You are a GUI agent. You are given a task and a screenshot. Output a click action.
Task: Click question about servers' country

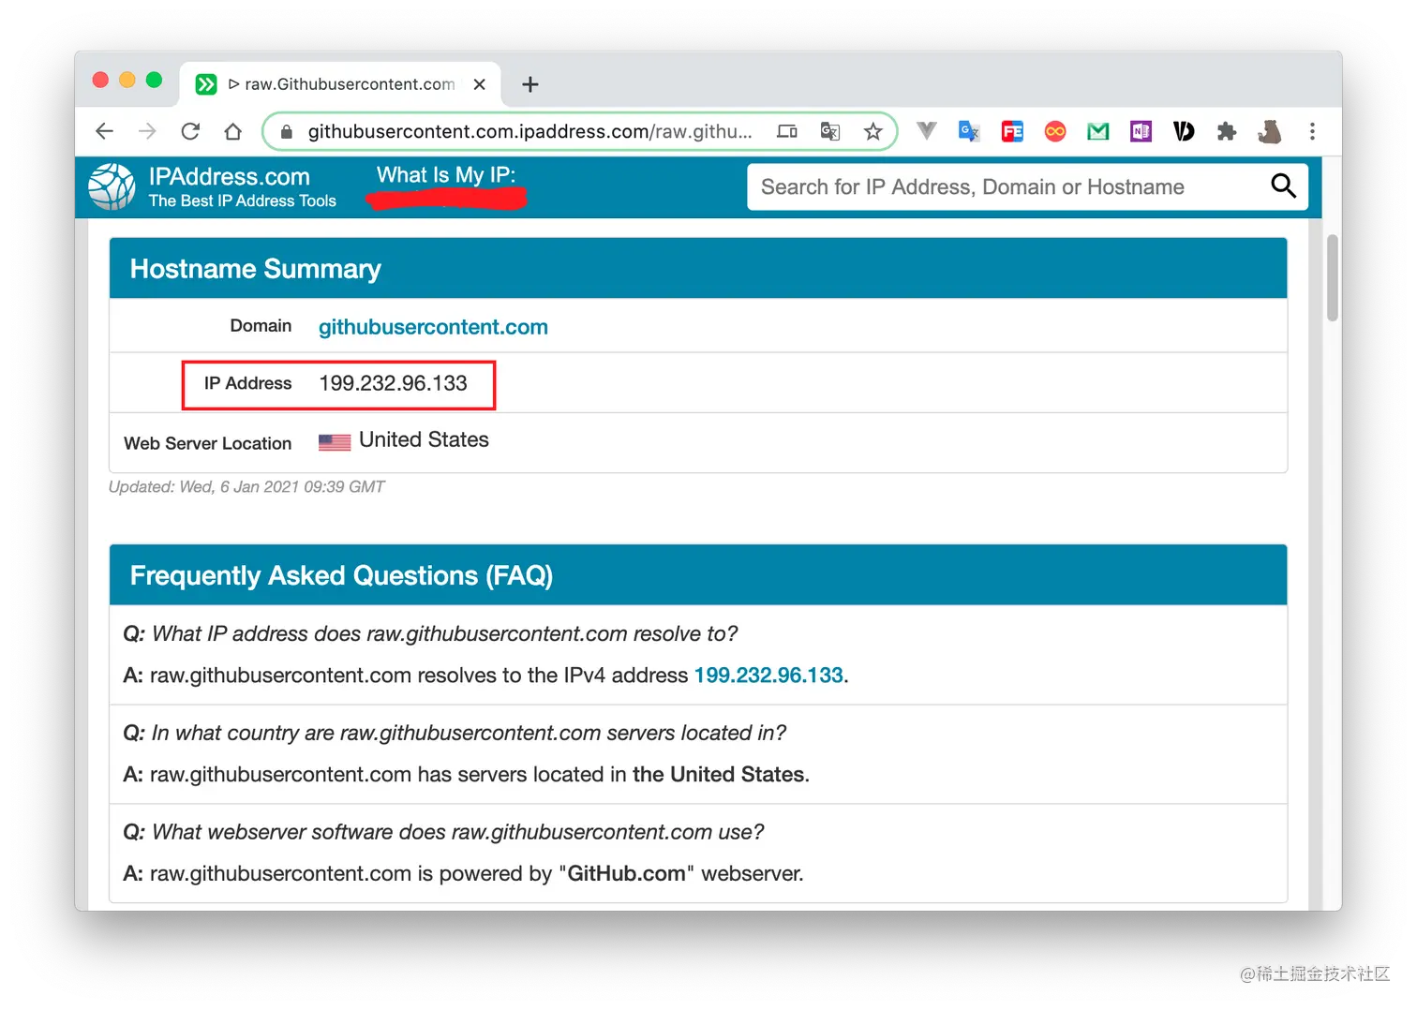[x=455, y=733]
